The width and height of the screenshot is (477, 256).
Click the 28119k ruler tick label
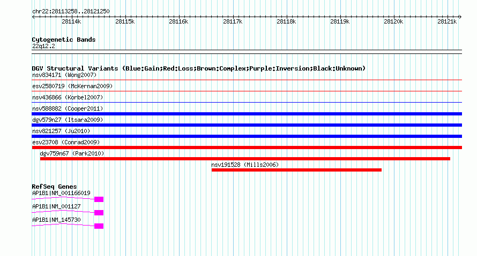(x=340, y=21)
